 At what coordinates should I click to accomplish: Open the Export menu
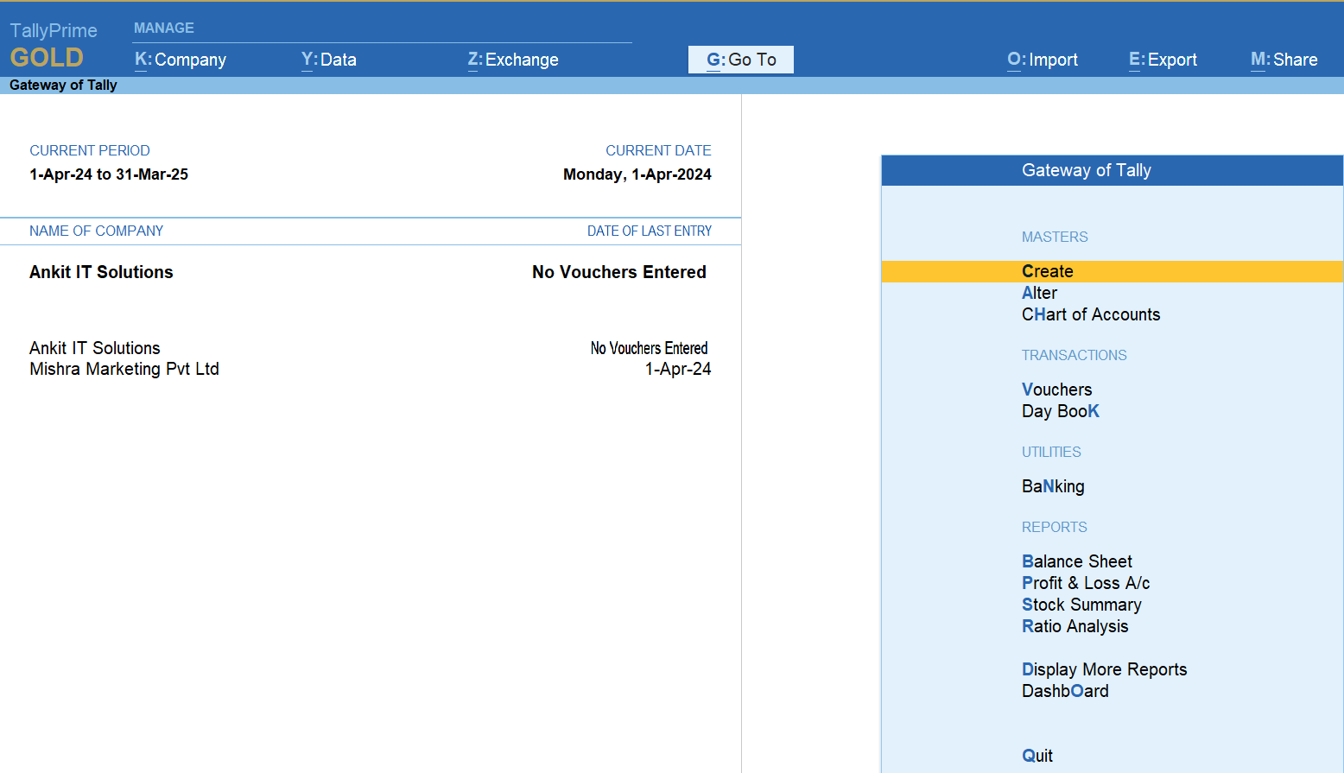tap(1163, 60)
